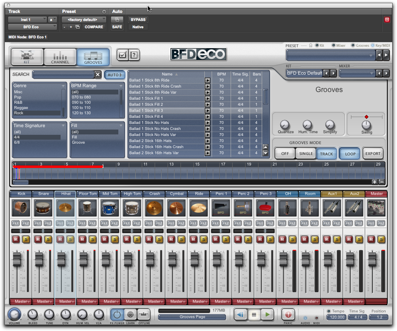Open the options checkmark button
Viewport: 397px width, 331px height.
pyautogui.click(x=122, y=54)
